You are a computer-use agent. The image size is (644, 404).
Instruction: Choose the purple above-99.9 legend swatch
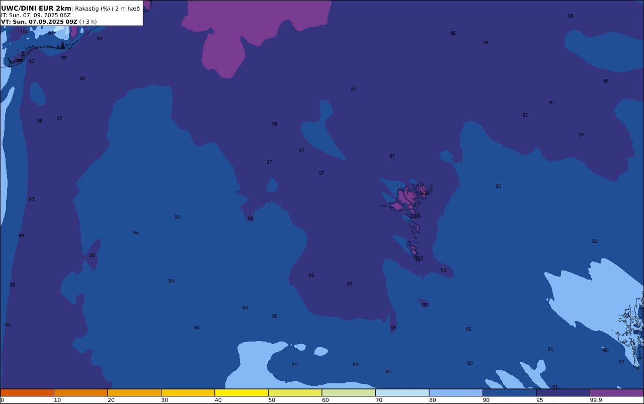(x=616, y=392)
